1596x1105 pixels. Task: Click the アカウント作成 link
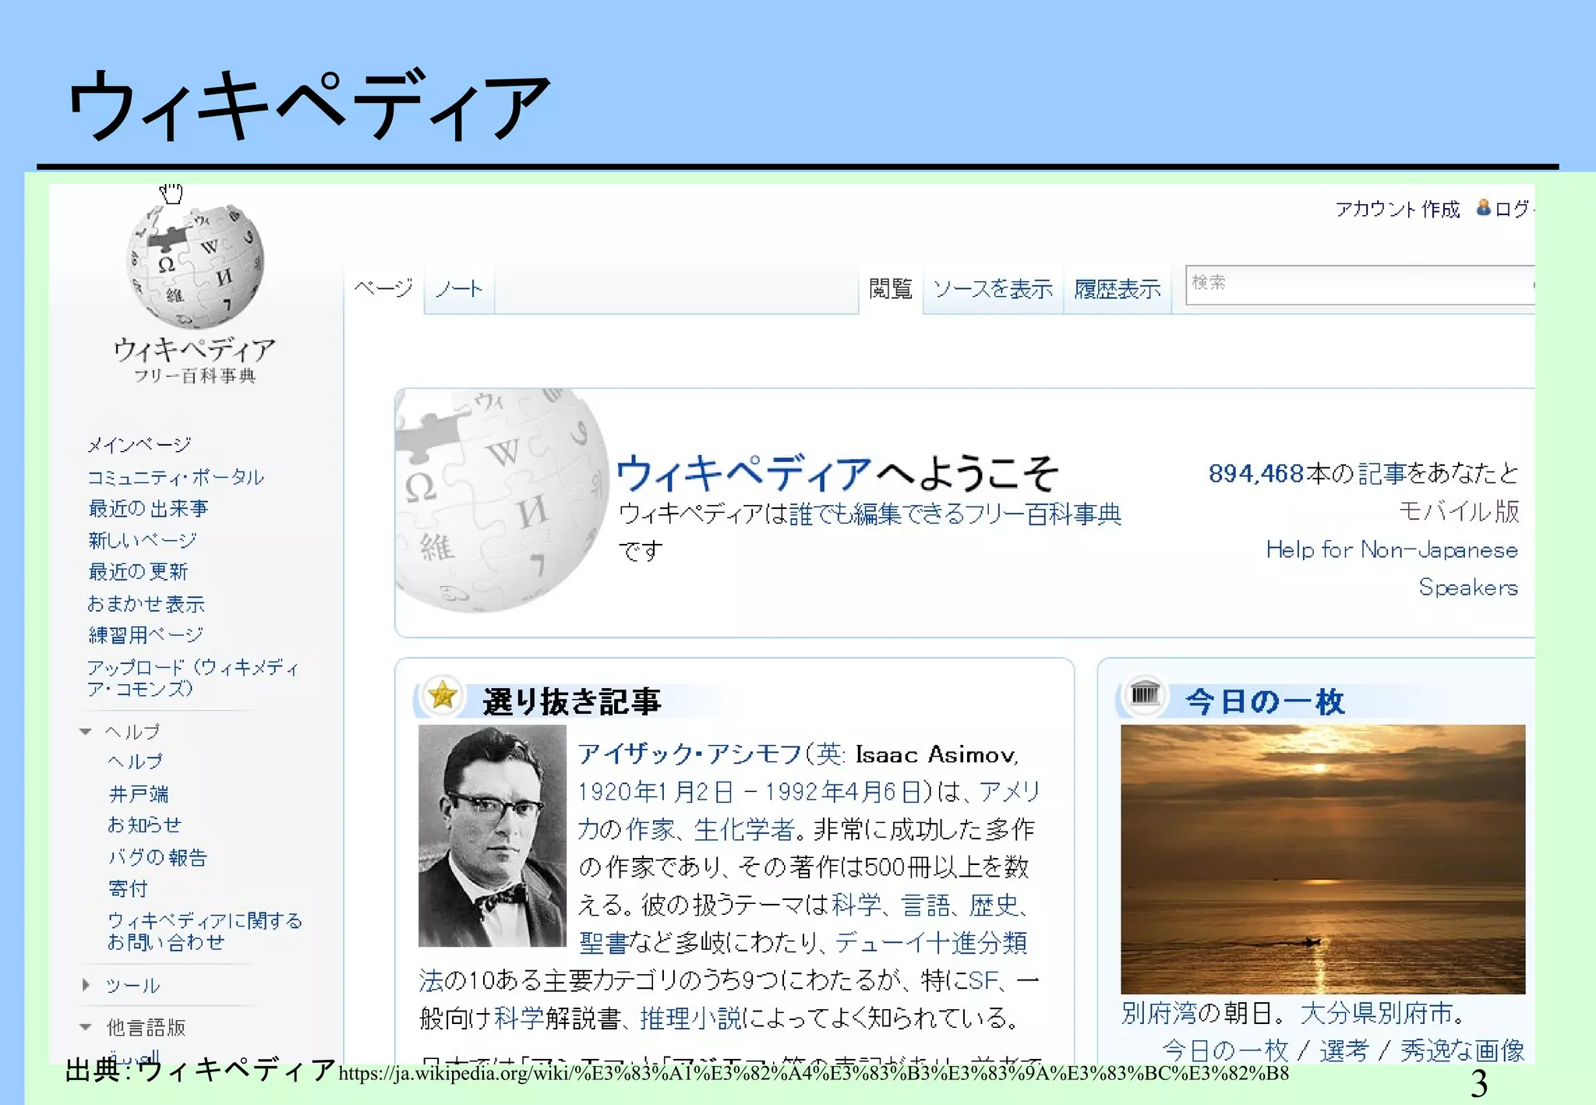pos(1397,209)
